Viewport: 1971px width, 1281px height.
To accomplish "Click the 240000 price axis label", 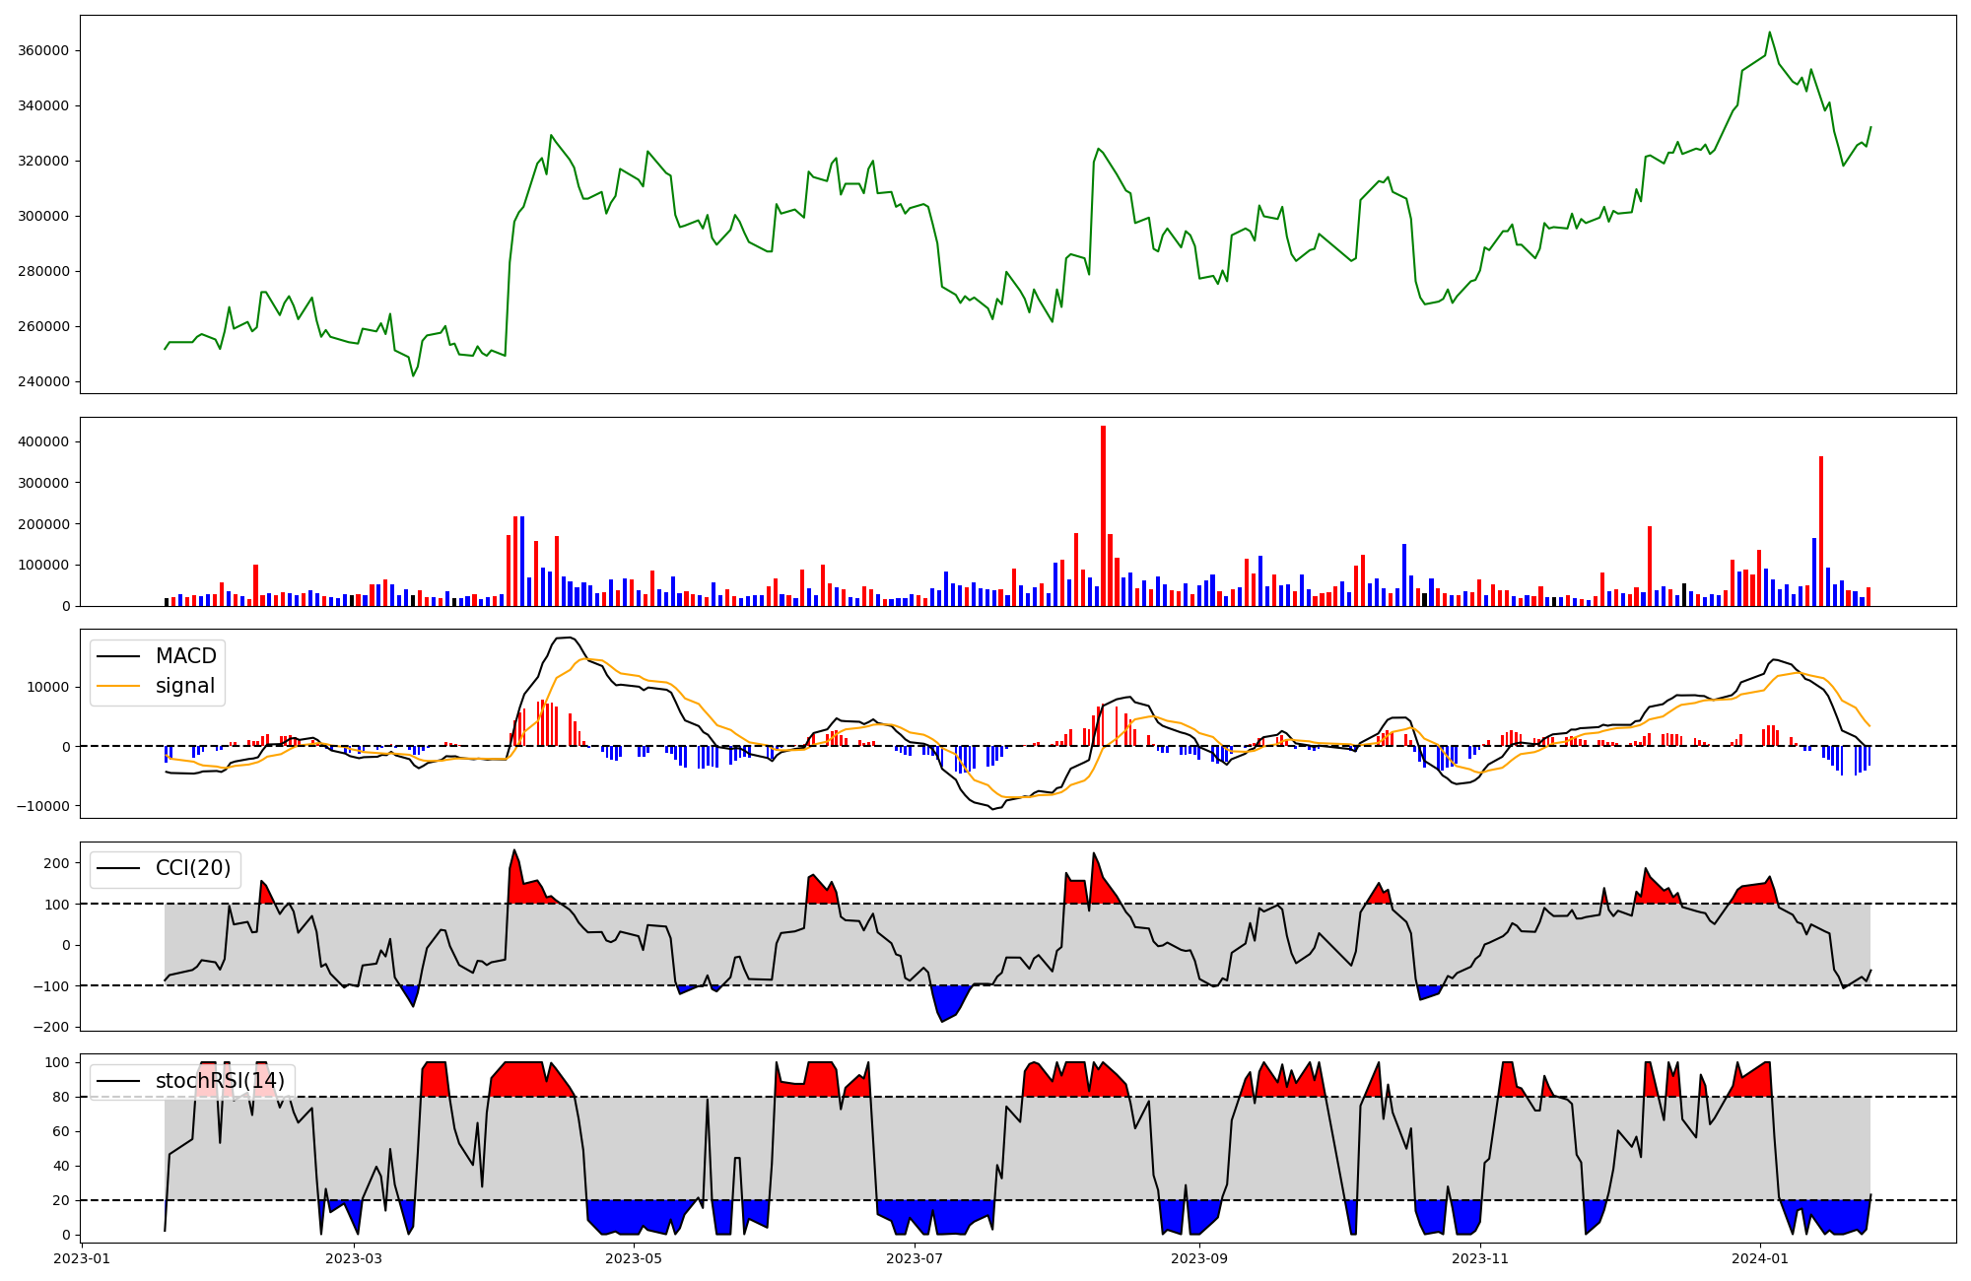I will click(43, 381).
